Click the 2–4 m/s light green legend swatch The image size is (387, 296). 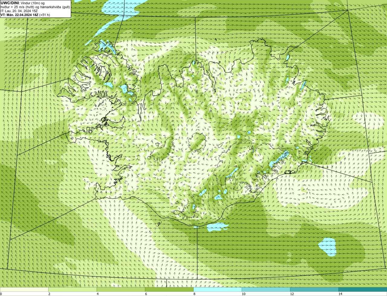[x=73, y=289]
